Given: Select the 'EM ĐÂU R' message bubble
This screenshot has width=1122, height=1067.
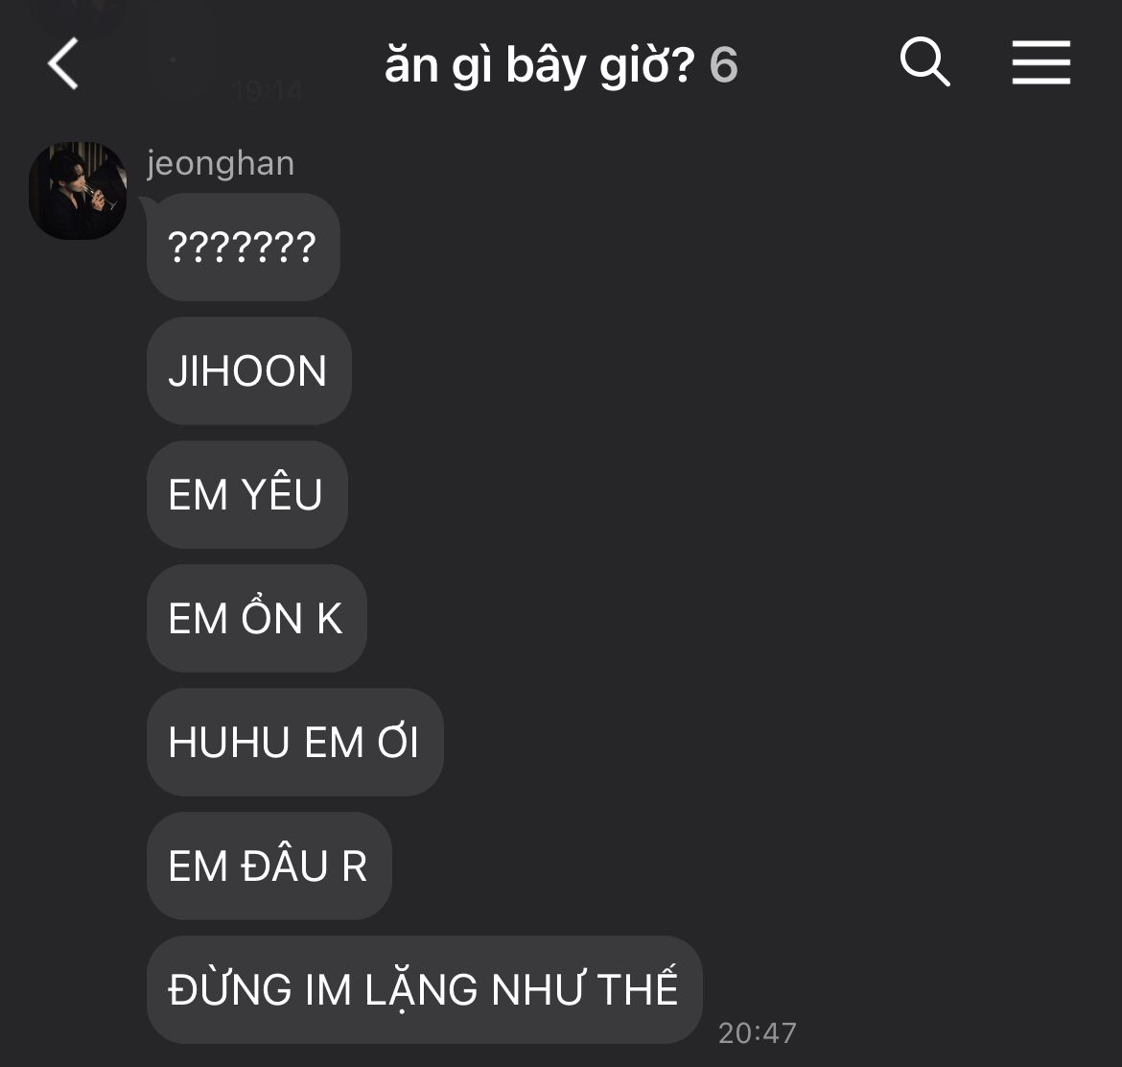Looking at the screenshot, I should [x=269, y=865].
